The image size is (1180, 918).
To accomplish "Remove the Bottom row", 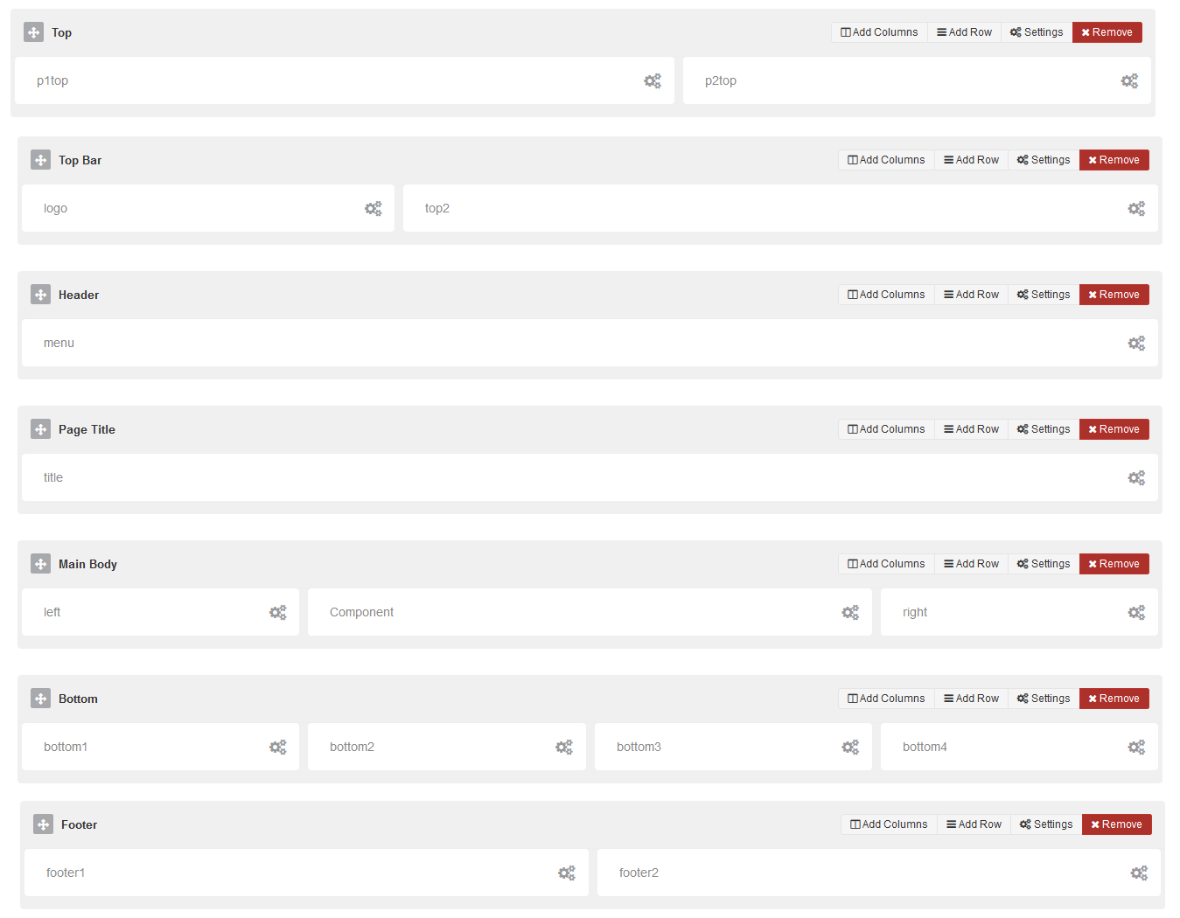I will coord(1114,699).
